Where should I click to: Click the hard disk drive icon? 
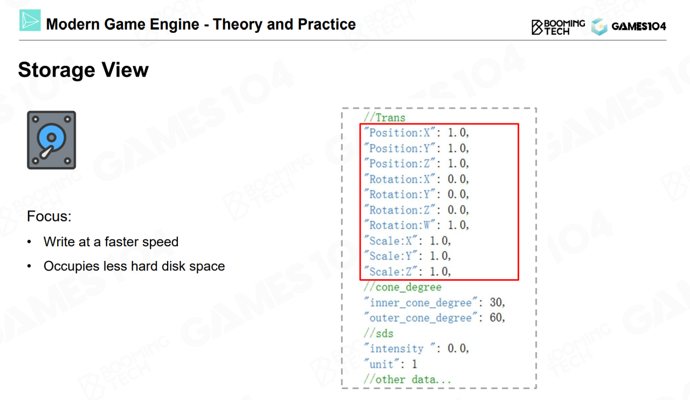(x=52, y=140)
